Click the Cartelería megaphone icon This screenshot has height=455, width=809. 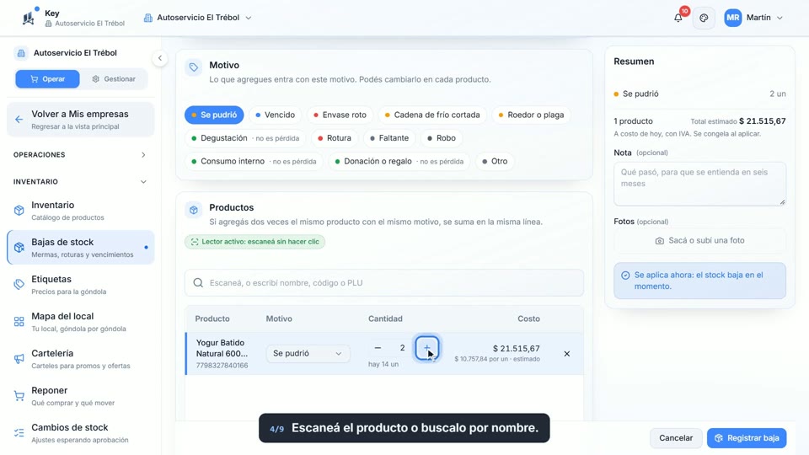pos(19,359)
